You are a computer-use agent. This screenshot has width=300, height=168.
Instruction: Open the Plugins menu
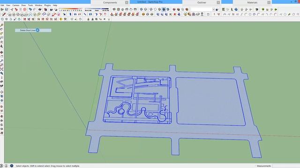click(47, 5)
